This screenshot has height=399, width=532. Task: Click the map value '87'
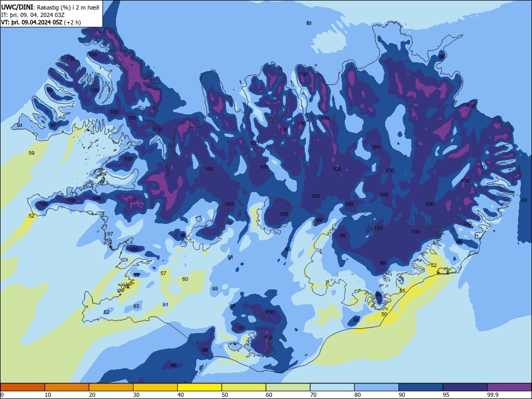[110, 234]
